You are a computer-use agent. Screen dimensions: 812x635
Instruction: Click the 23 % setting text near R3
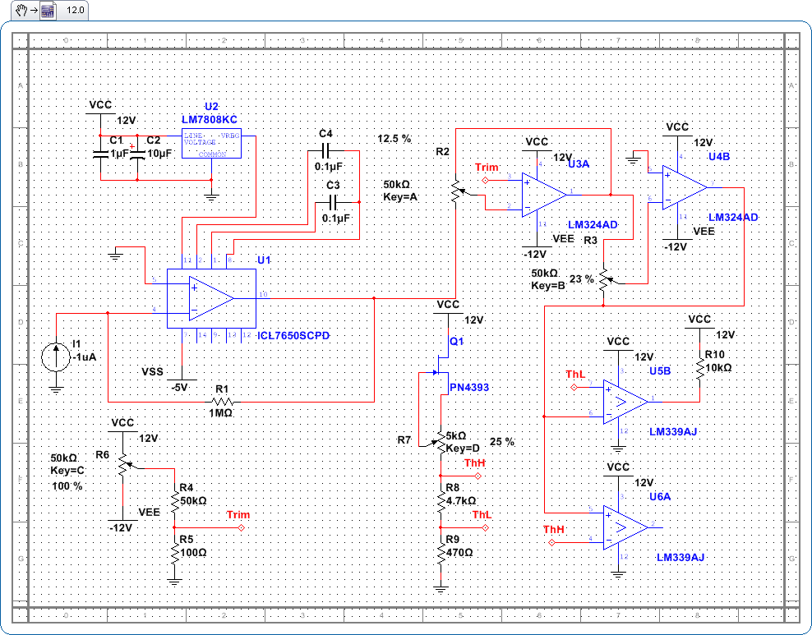[582, 279]
